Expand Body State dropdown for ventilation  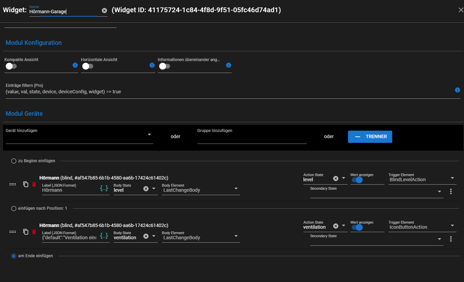point(153,236)
